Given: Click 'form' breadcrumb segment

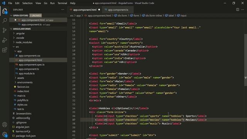Looking at the screenshot, I should click(x=135, y=15).
